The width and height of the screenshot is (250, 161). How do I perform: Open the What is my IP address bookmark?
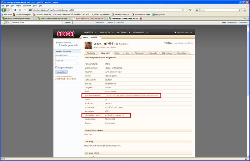101,14
